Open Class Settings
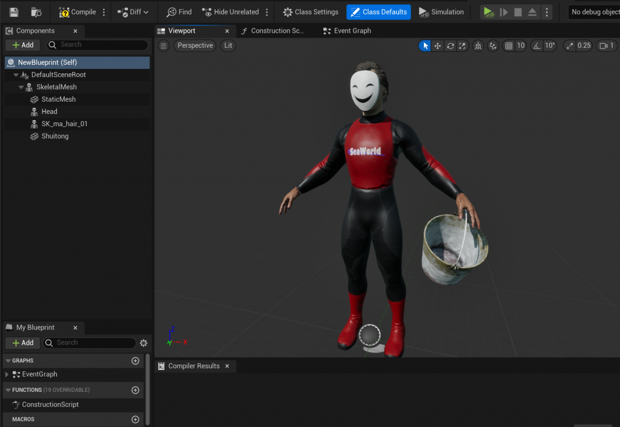The height and width of the screenshot is (427, 620). [311, 12]
